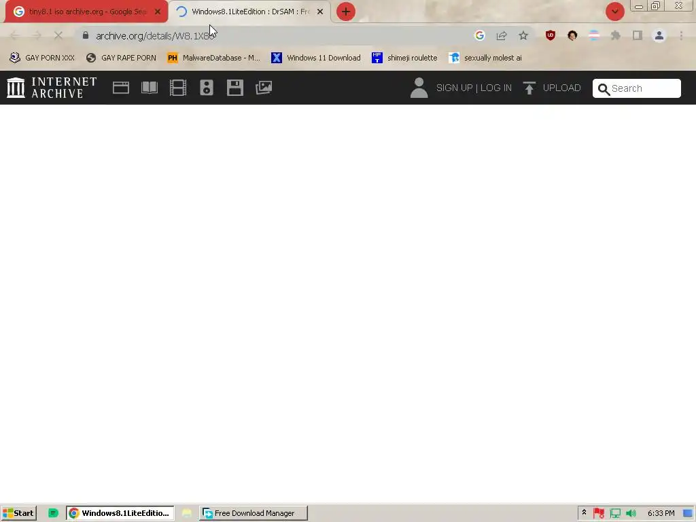The height and width of the screenshot is (522, 696).
Task: Restore down the Chrome window
Action: (x=656, y=6)
